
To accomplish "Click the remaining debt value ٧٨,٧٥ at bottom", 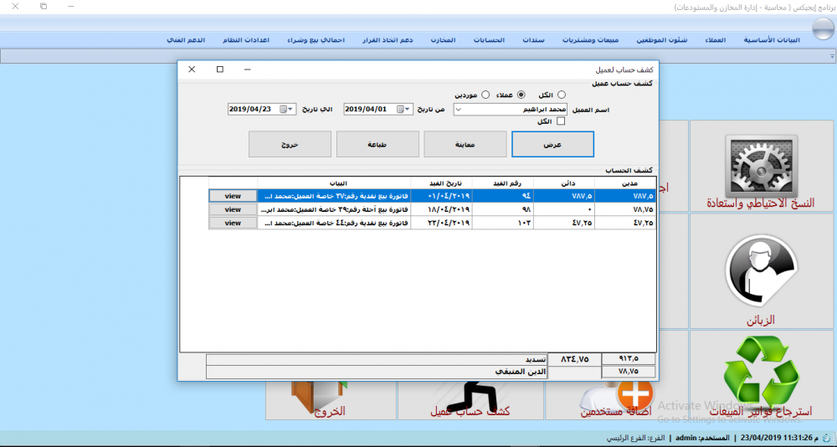I will pyautogui.click(x=629, y=372).
